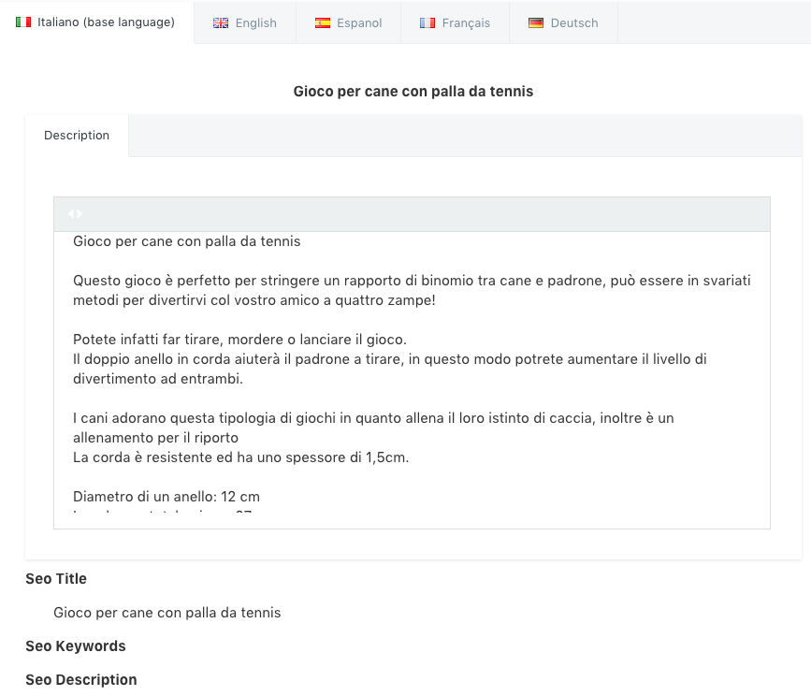Click the French flag icon
Viewport: 811px width, 696px height.
pos(427,23)
